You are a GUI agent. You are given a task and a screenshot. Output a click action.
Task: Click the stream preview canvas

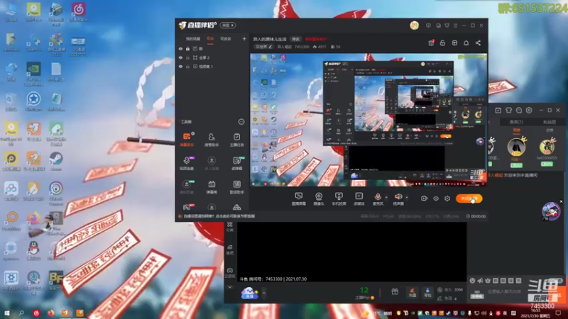368,120
